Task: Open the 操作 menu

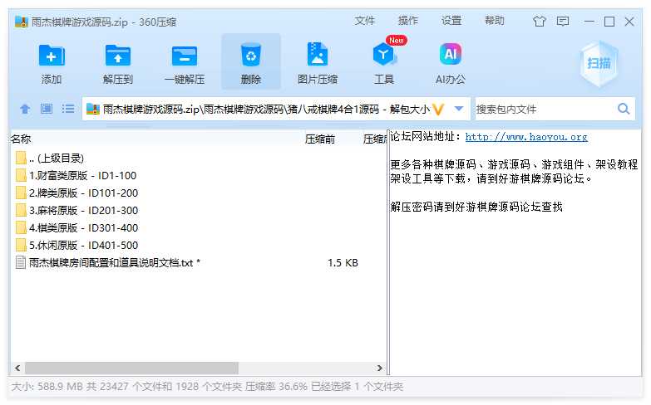Action: pos(407,21)
